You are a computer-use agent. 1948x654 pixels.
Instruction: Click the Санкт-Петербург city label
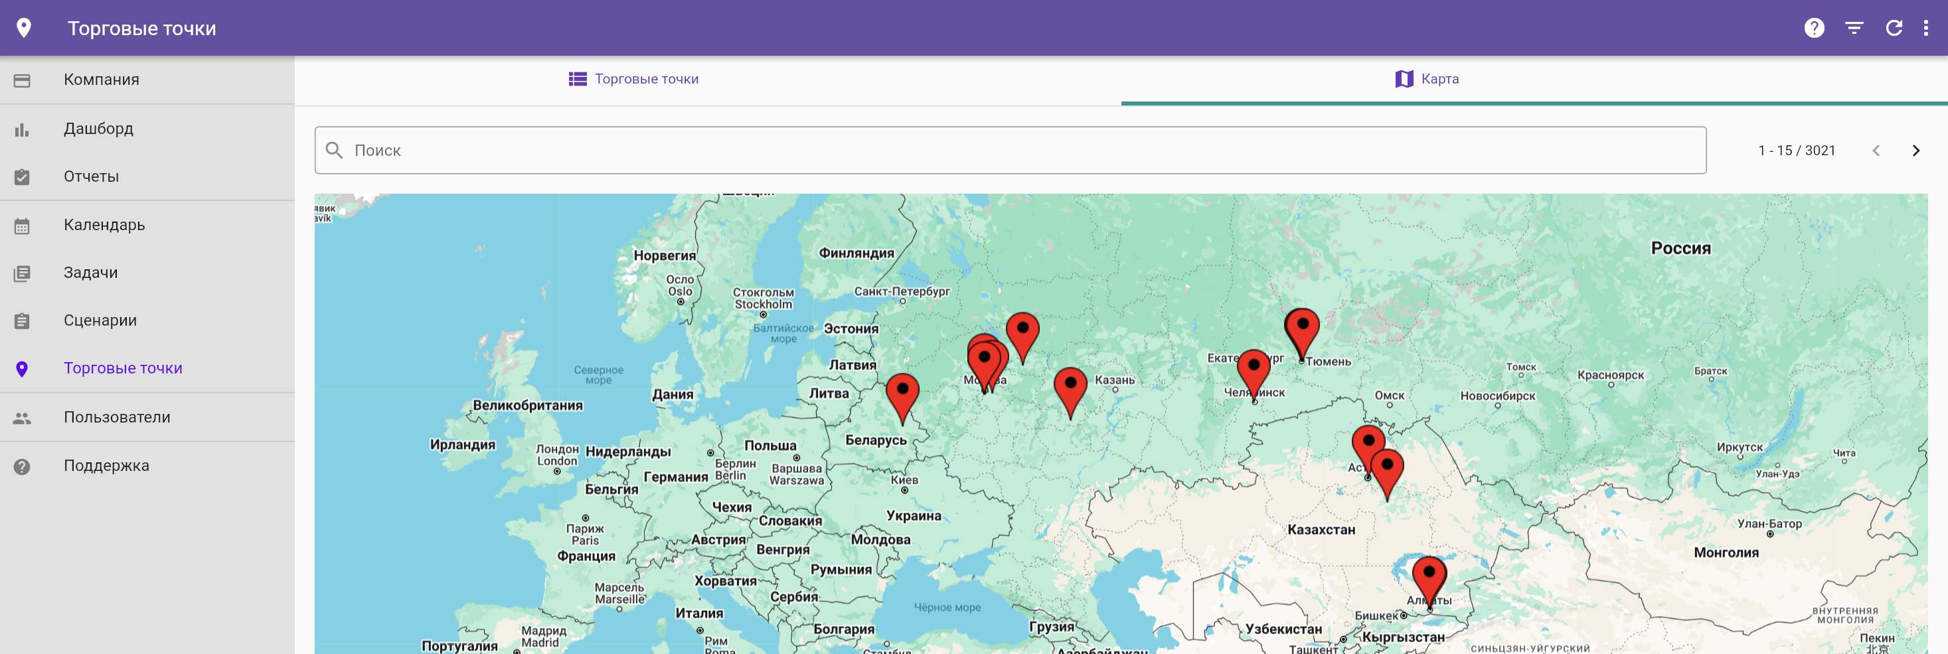click(x=902, y=291)
